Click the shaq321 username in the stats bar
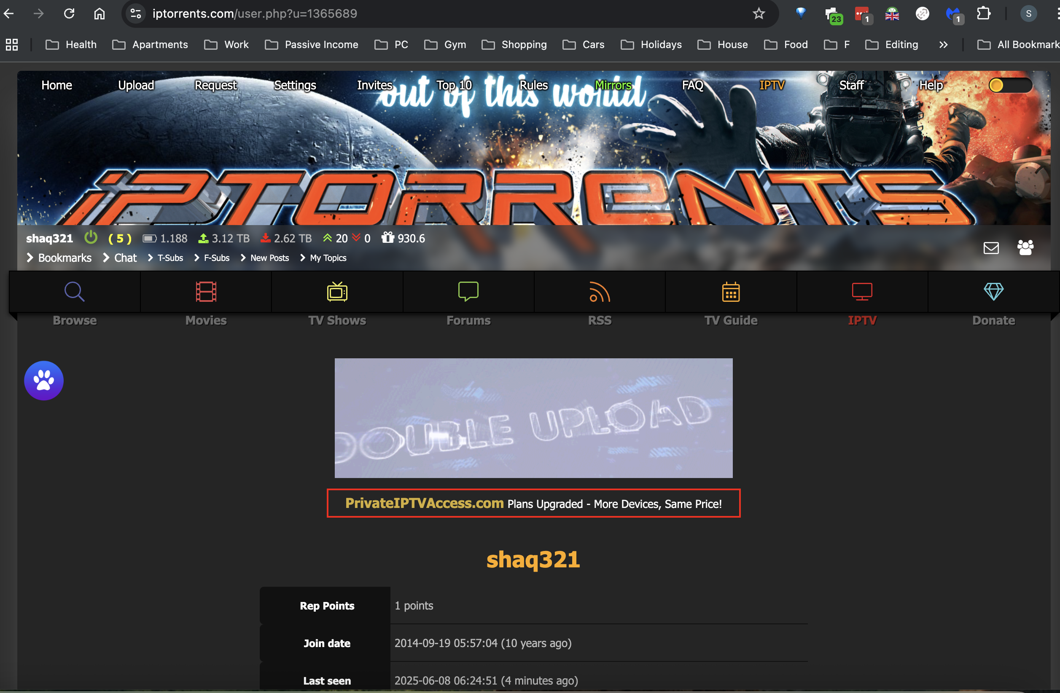1060x693 pixels. pos(49,238)
